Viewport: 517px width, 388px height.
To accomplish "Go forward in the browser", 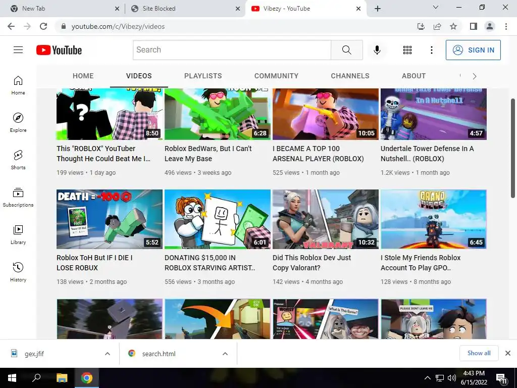I will coord(27,26).
